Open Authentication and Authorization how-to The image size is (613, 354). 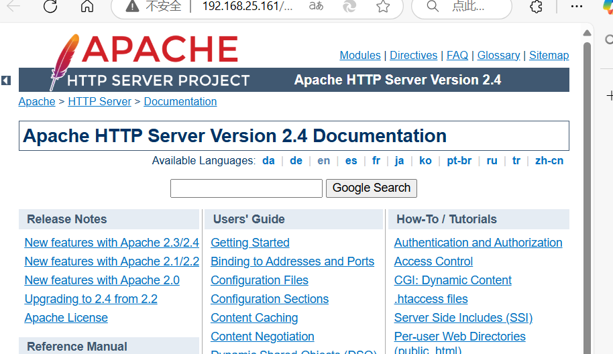[x=478, y=243]
